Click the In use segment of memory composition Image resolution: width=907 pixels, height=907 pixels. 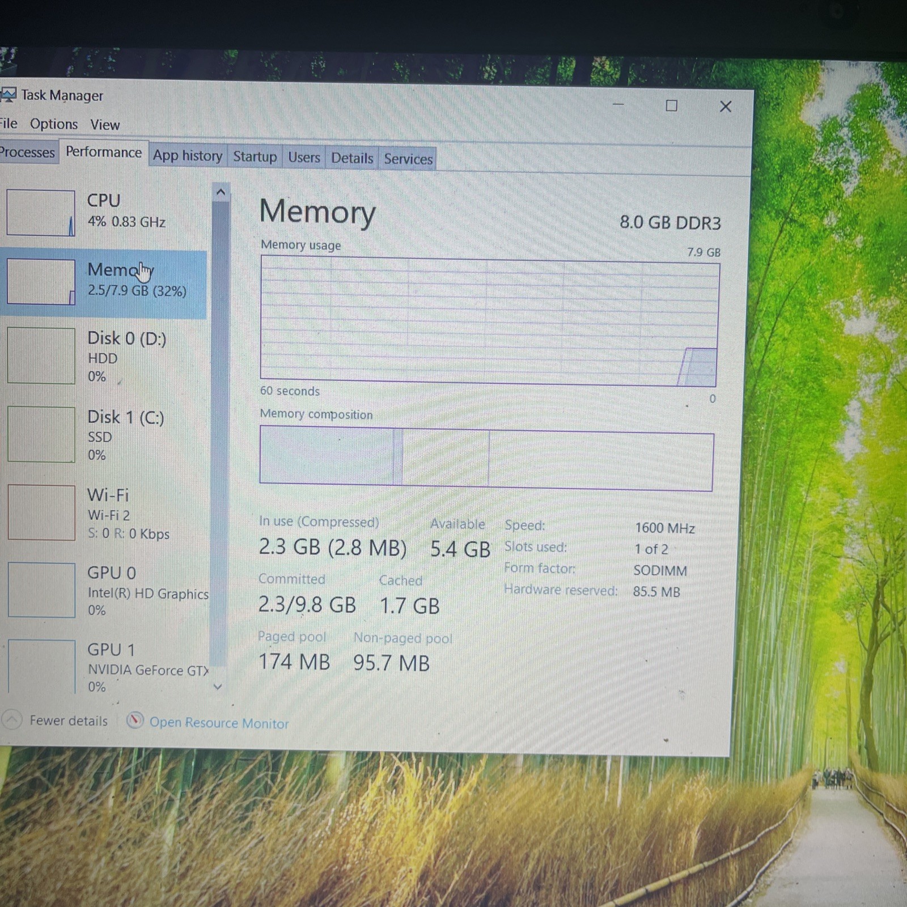327,456
